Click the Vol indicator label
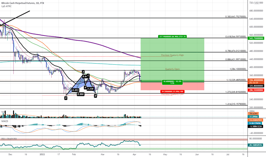This screenshot has height=157, width=266. [x=3, y=112]
